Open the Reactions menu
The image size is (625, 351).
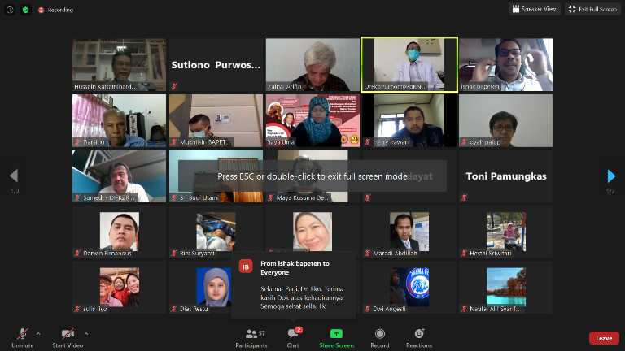tap(419, 338)
